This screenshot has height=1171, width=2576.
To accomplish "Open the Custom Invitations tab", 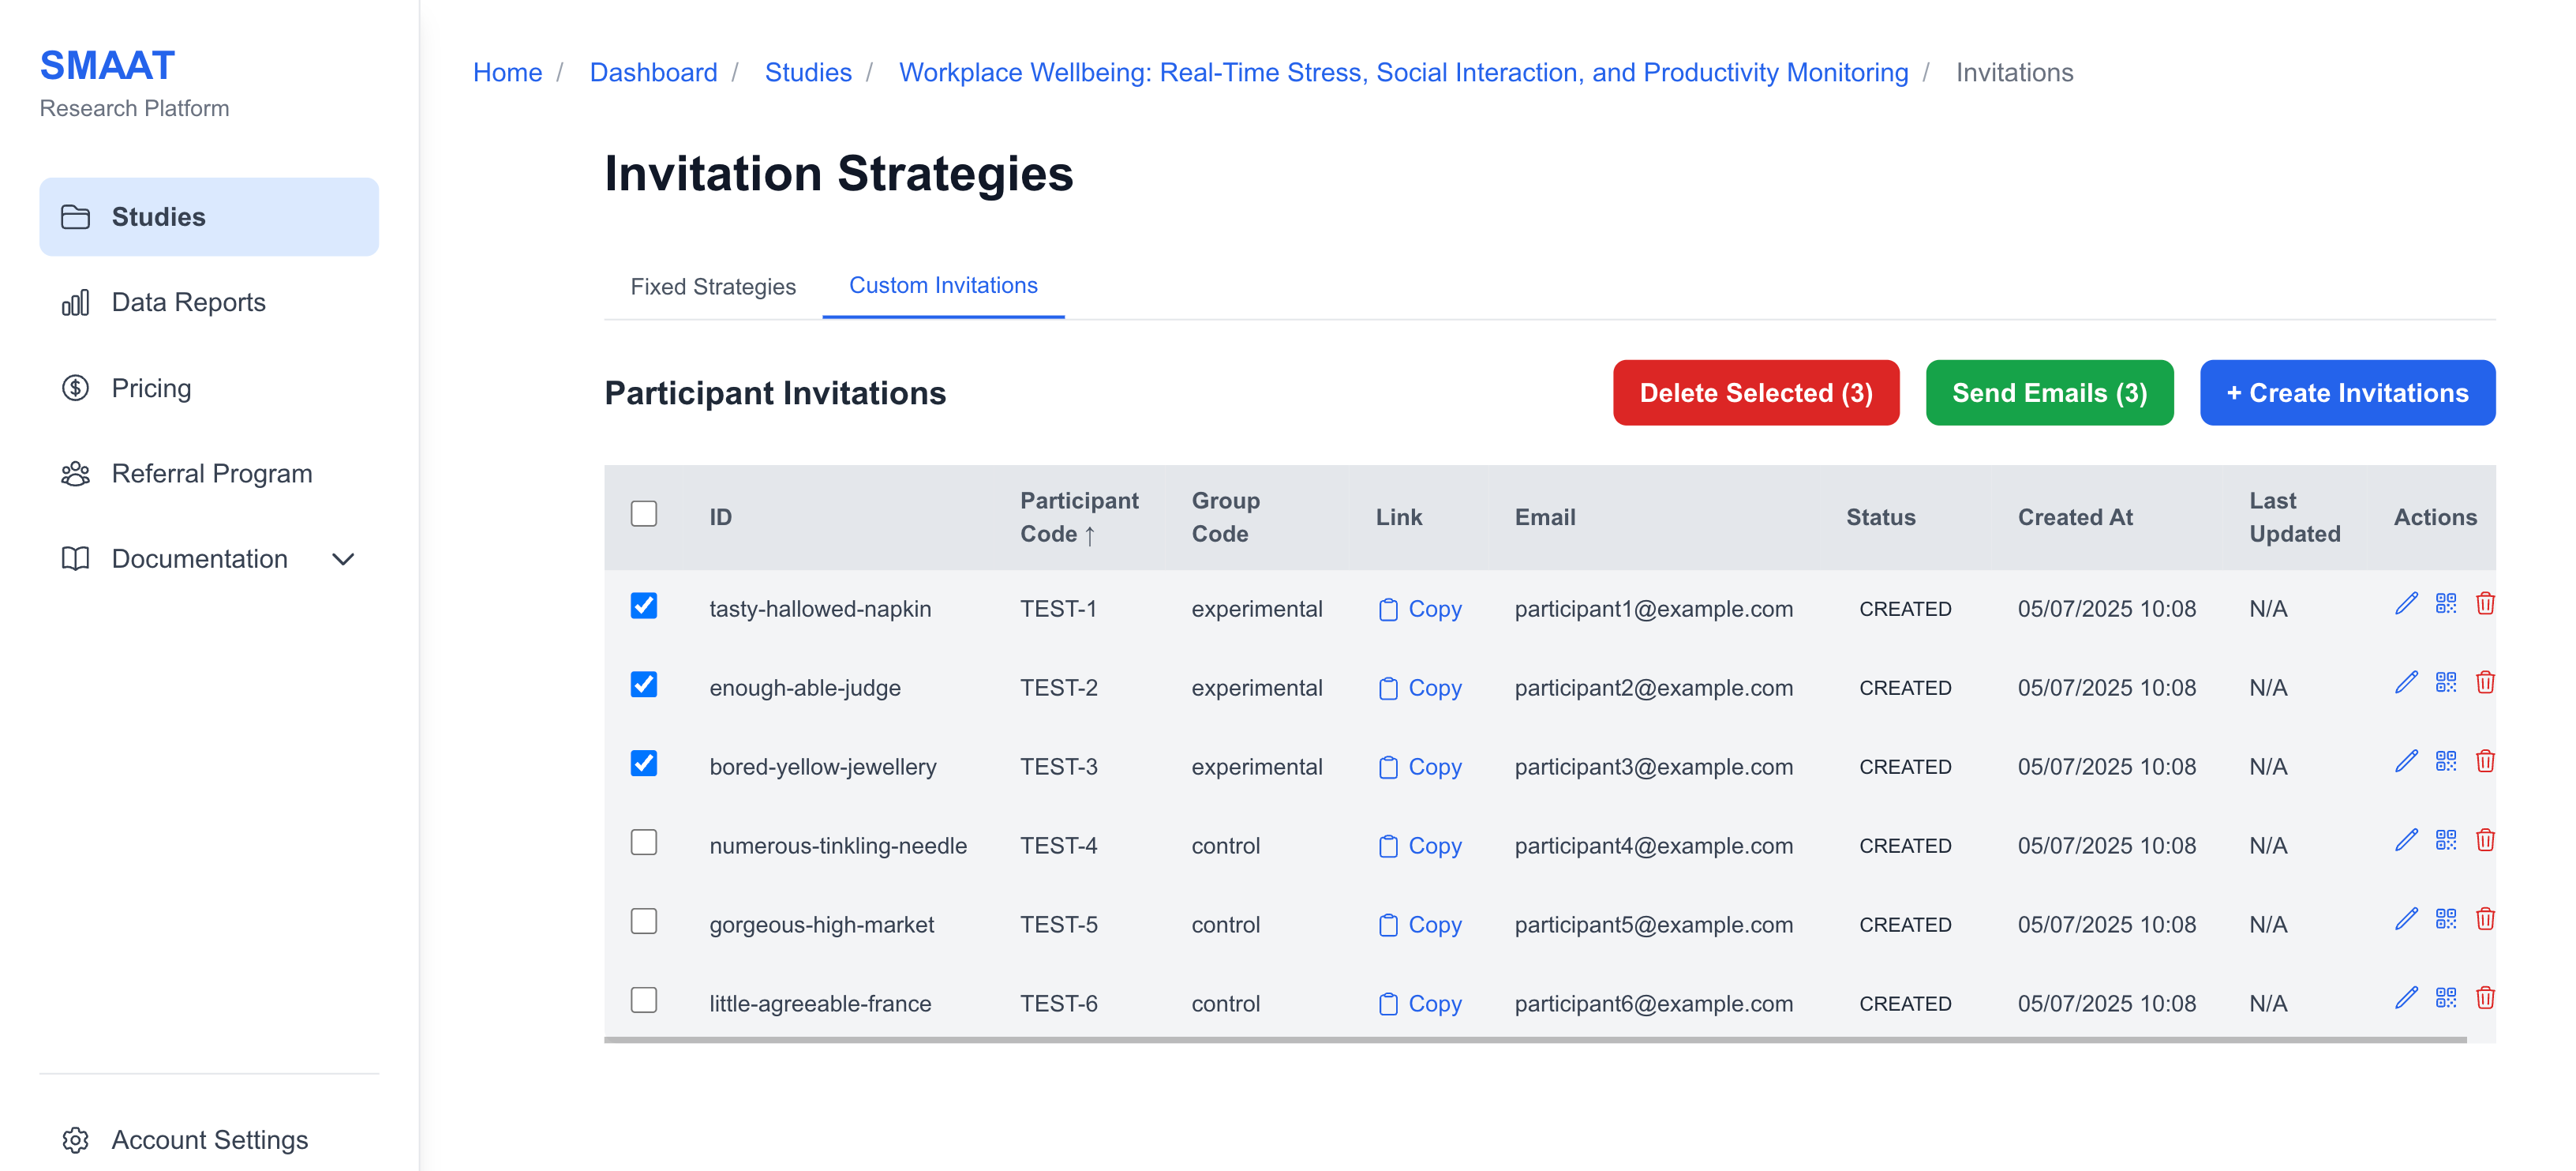I will [x=943, y=285].
